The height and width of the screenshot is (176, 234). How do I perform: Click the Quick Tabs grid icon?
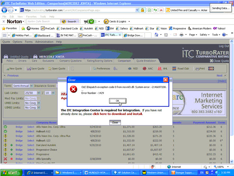pos(4,35)
